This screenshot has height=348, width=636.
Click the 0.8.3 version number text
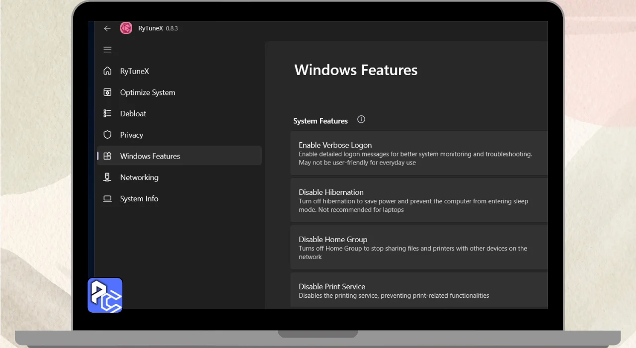[x=172, y=29]
